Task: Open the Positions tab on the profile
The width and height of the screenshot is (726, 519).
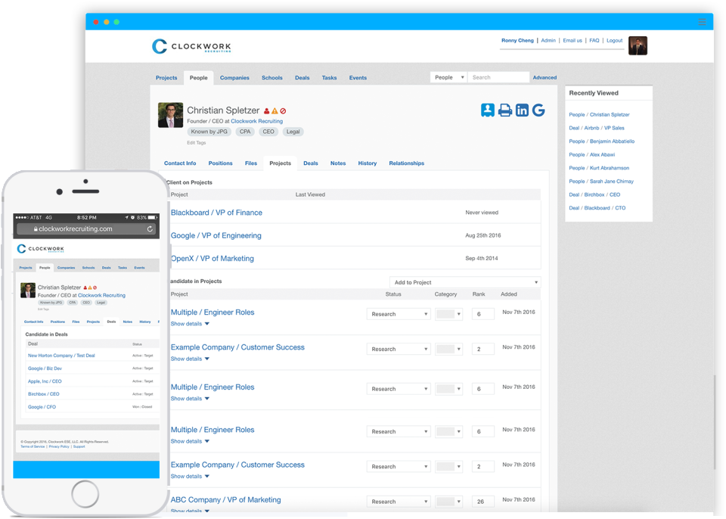Action: click(x=220, y=163)
